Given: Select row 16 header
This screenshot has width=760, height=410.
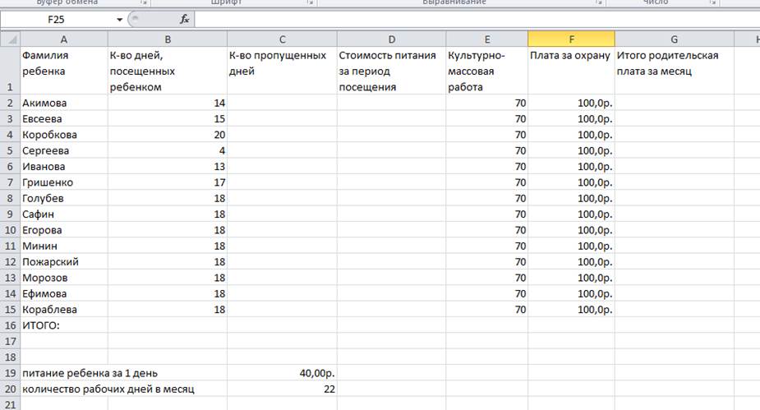Looking at the screenshot, I should [x=10, y=325].
